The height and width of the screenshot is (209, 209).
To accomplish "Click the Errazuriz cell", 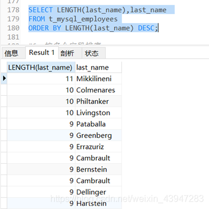I will point(98,147).
